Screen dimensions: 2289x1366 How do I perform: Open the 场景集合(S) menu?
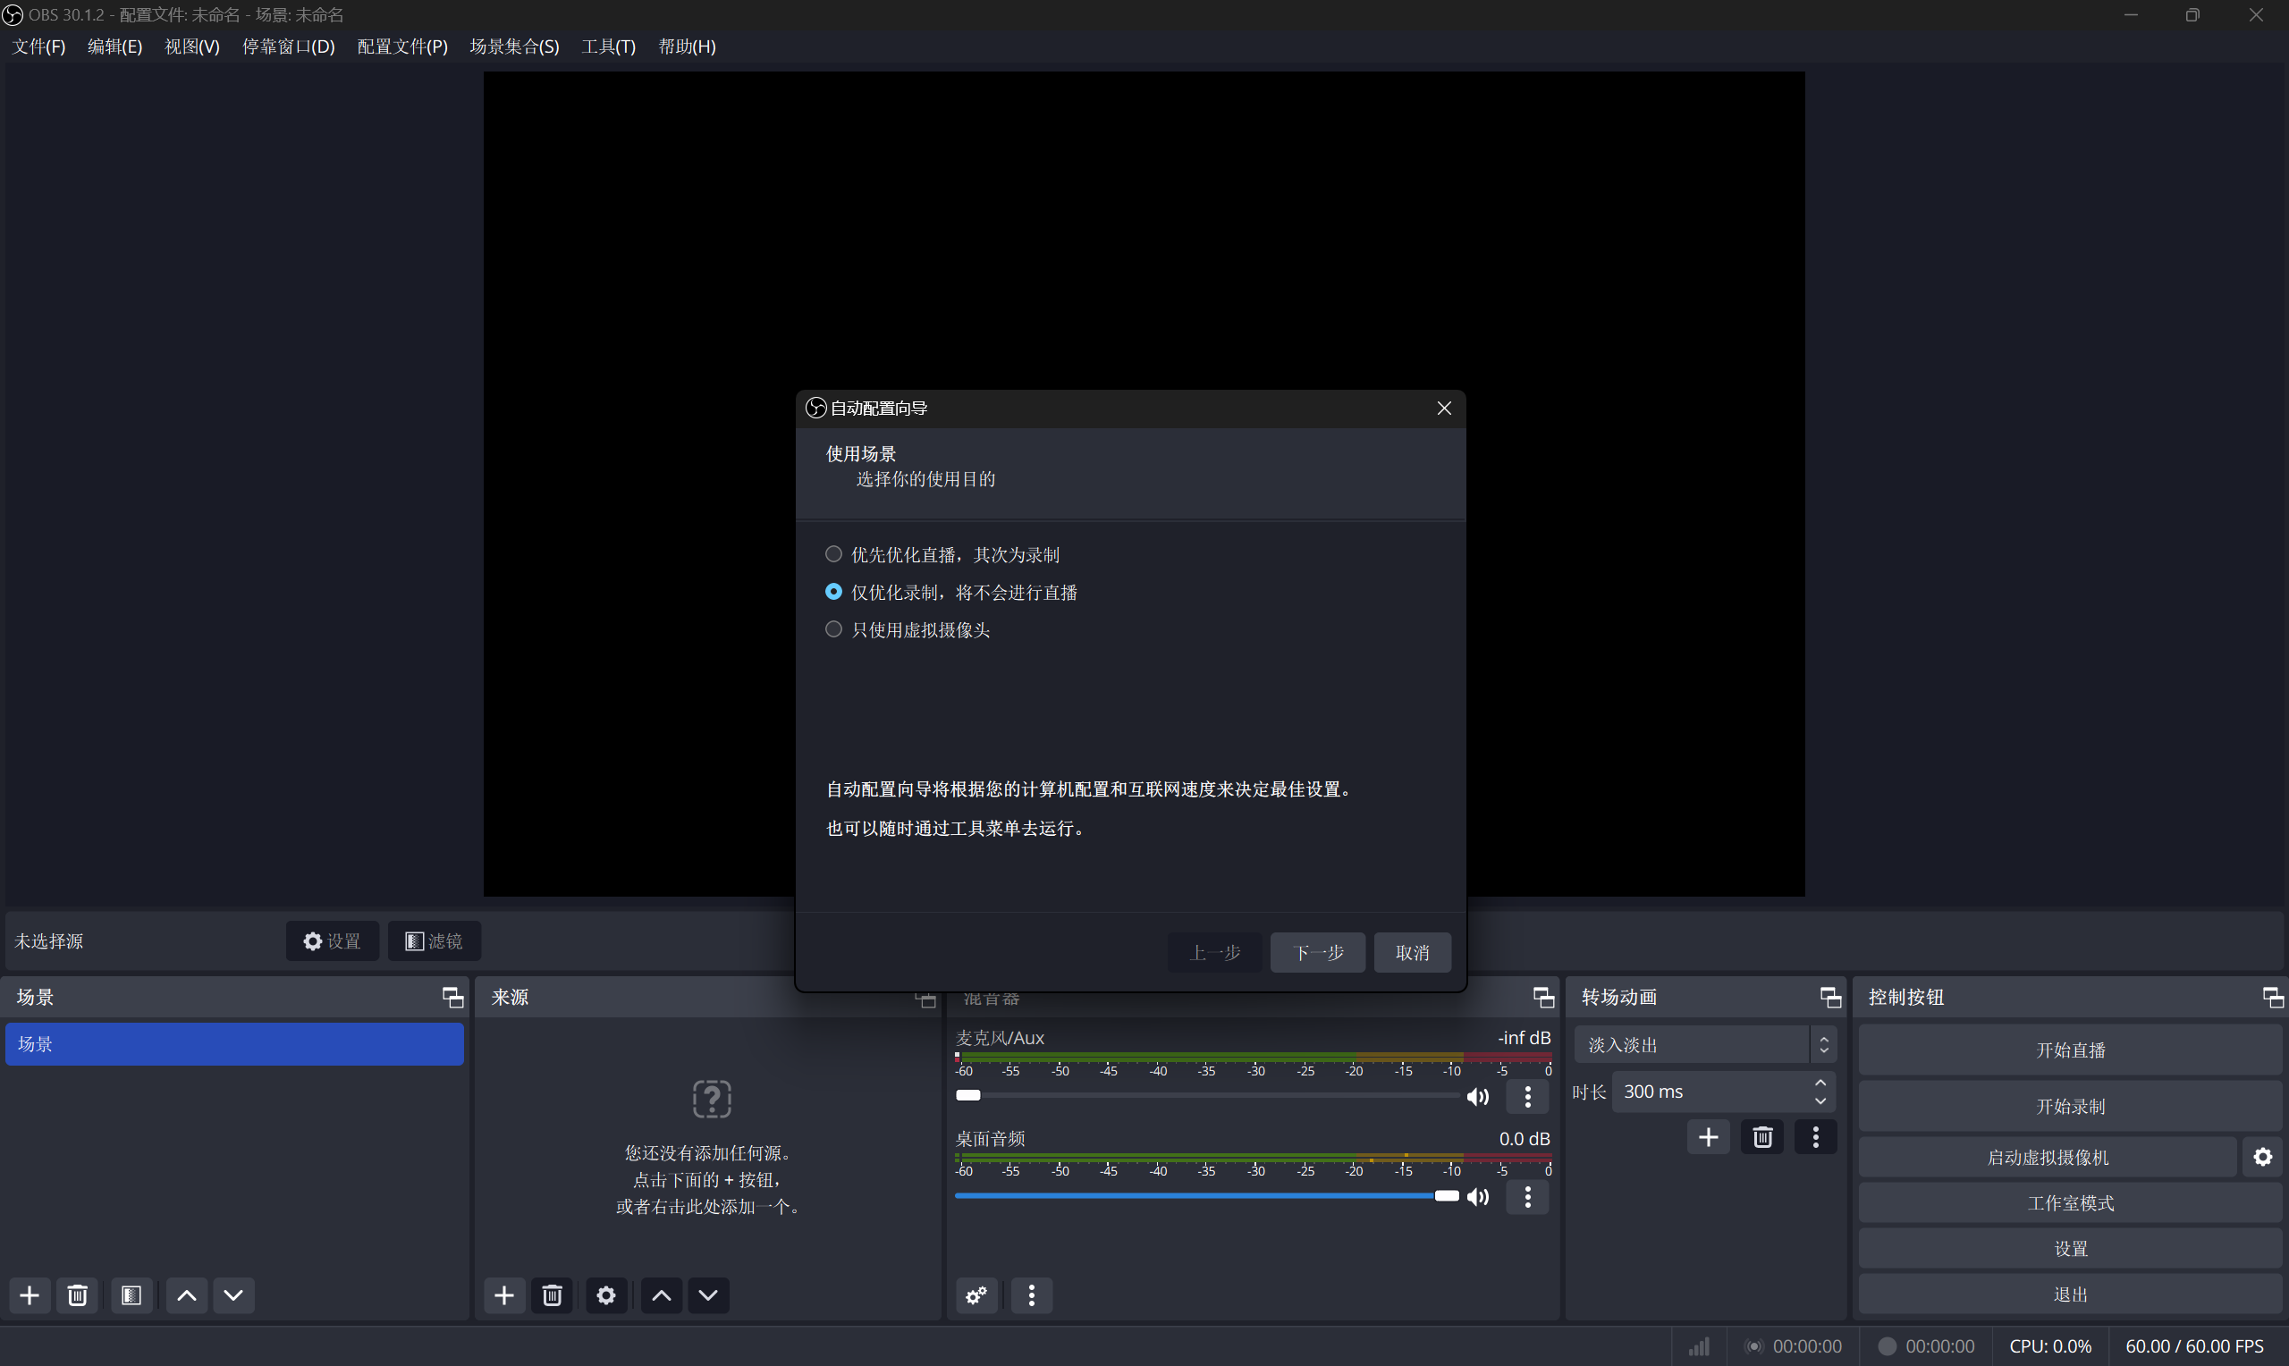pos(514,46)
